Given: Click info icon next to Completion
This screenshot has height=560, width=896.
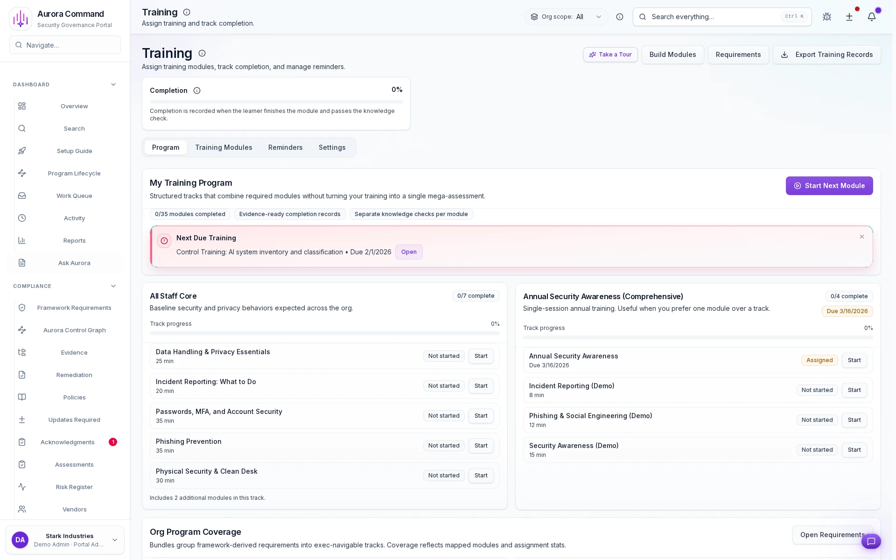Looking at the screenshot, I should coord(197,91).
